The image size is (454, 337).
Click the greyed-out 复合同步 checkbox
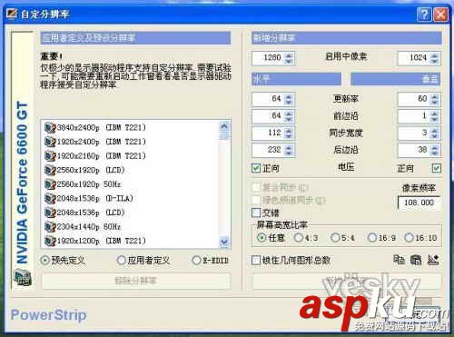click(x=256, y=187)
